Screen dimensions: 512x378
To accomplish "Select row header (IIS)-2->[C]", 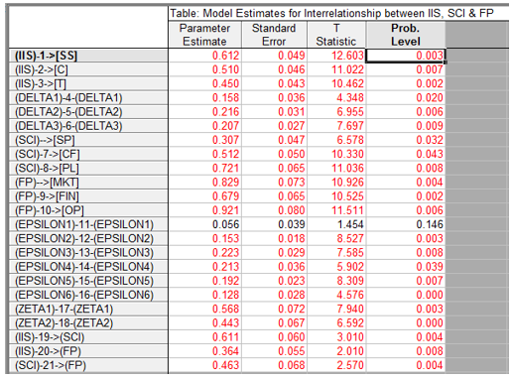I will (88, 69).
